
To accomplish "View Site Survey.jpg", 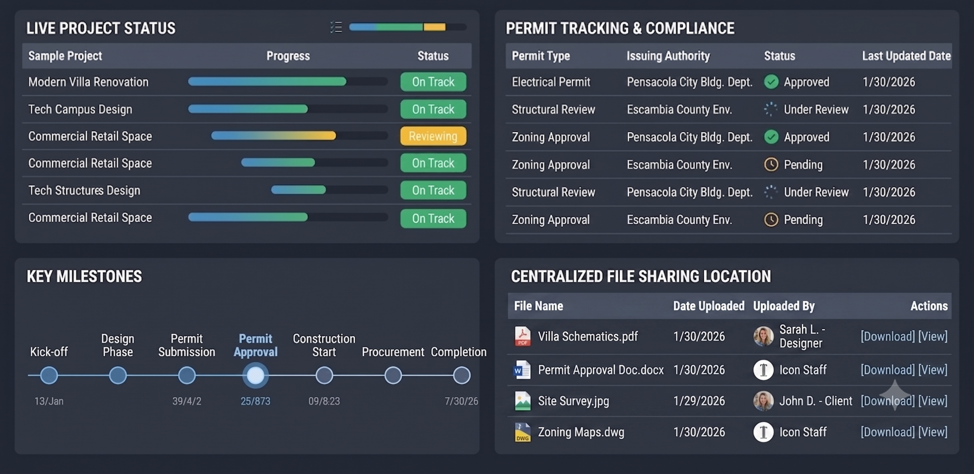I will (x=933, y=401).
